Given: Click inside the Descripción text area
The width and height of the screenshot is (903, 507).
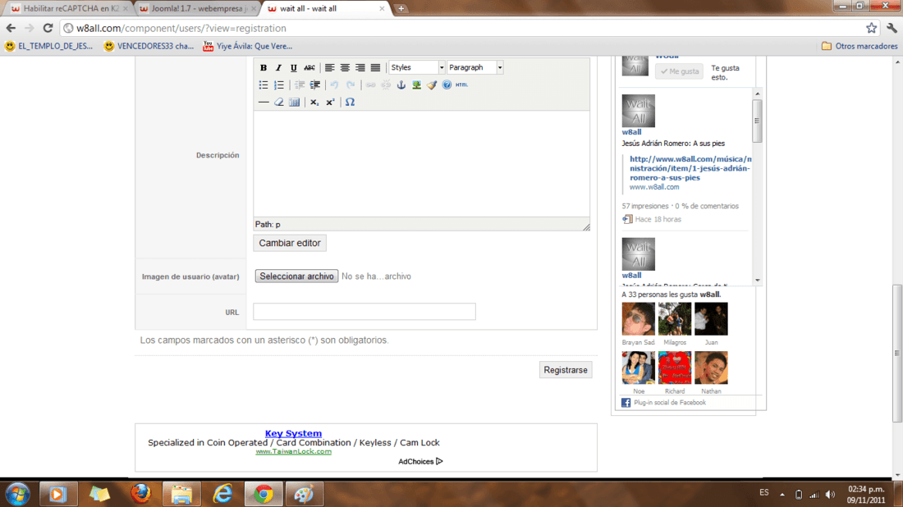Looking at the screenshot, I should [x=422, y=164].
